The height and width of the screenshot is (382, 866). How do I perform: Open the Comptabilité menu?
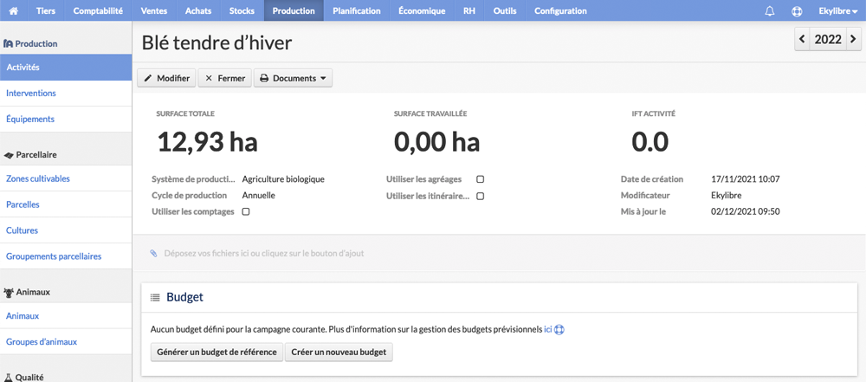click(98, 10)
